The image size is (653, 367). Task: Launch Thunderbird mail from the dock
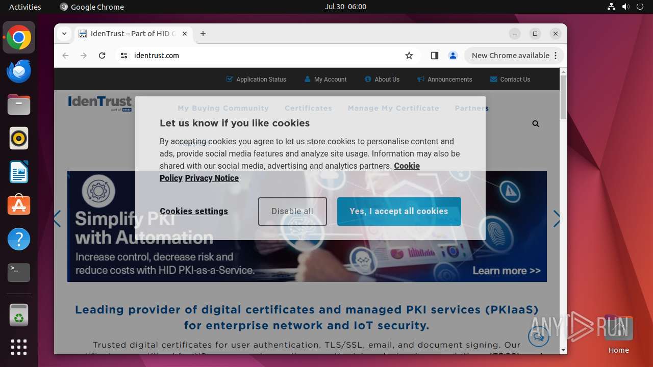pos(19,71)
